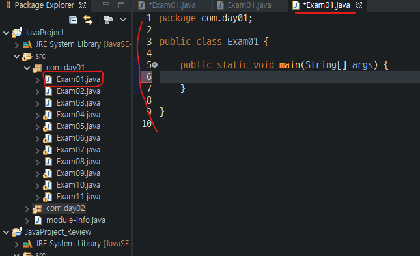Click the JavaProject_Review project icon
This screenshot has width=420, height=256.
click(17, 232)
